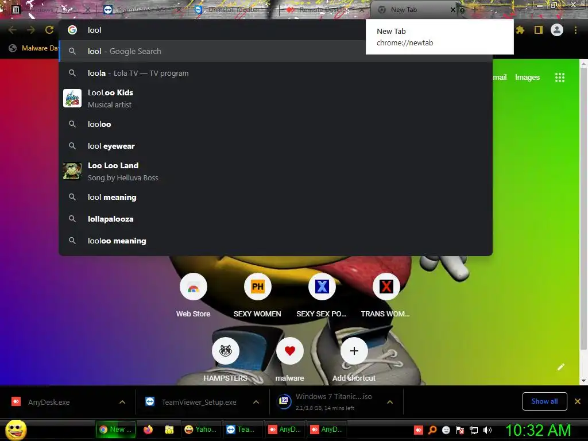Choose Loo Loo Land song suggestion

[276, 171]
